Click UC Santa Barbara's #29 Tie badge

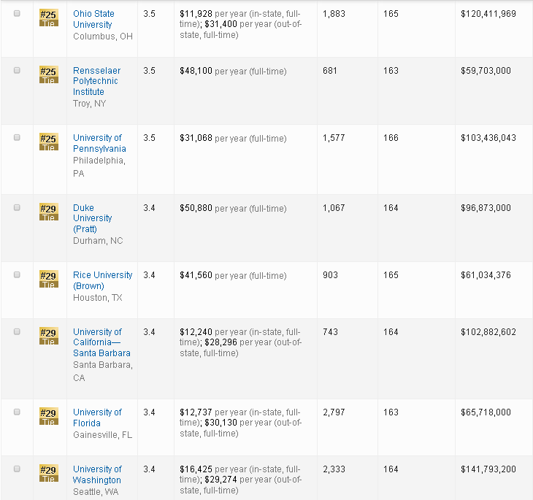48,336
